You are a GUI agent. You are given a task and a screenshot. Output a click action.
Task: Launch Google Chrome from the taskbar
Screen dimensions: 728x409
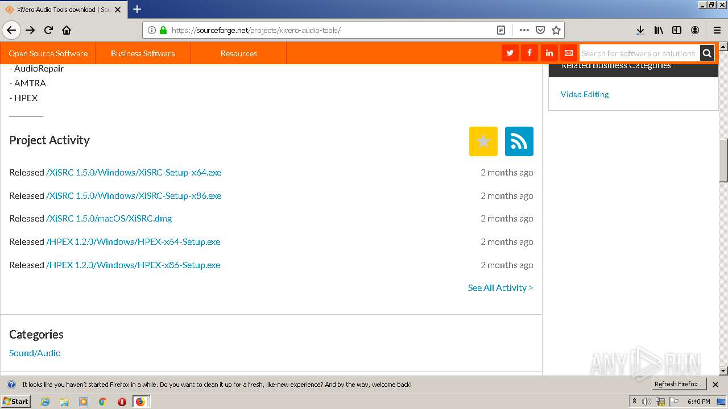(103, 402)
